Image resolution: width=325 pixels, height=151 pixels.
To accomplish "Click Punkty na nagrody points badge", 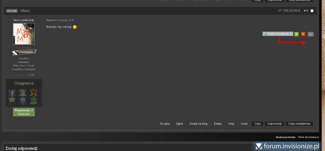I will [x=278, y=34].
